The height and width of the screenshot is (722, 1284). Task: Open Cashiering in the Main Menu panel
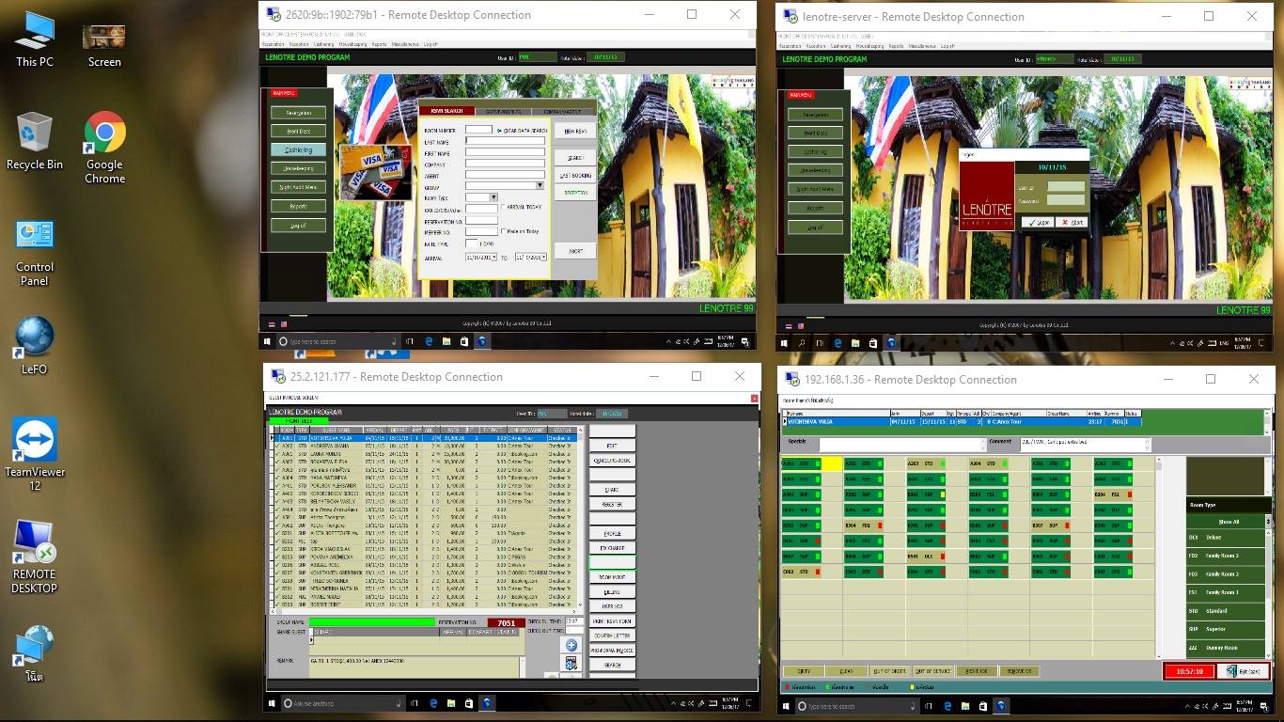coord(298,149)
